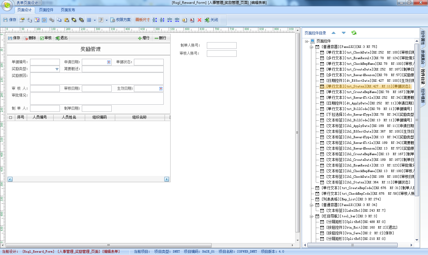The height and width of the screenshot is (255, 428).
Task: Switch to the 页面设计 tab
Action: tap(24, 10)
